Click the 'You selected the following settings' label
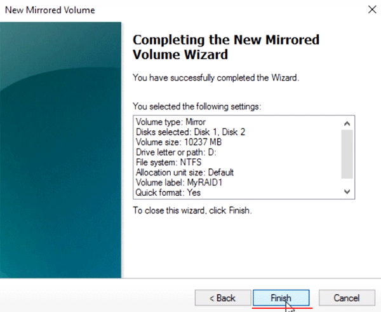This screenshot has width=381, height=312. pos(197,107)
